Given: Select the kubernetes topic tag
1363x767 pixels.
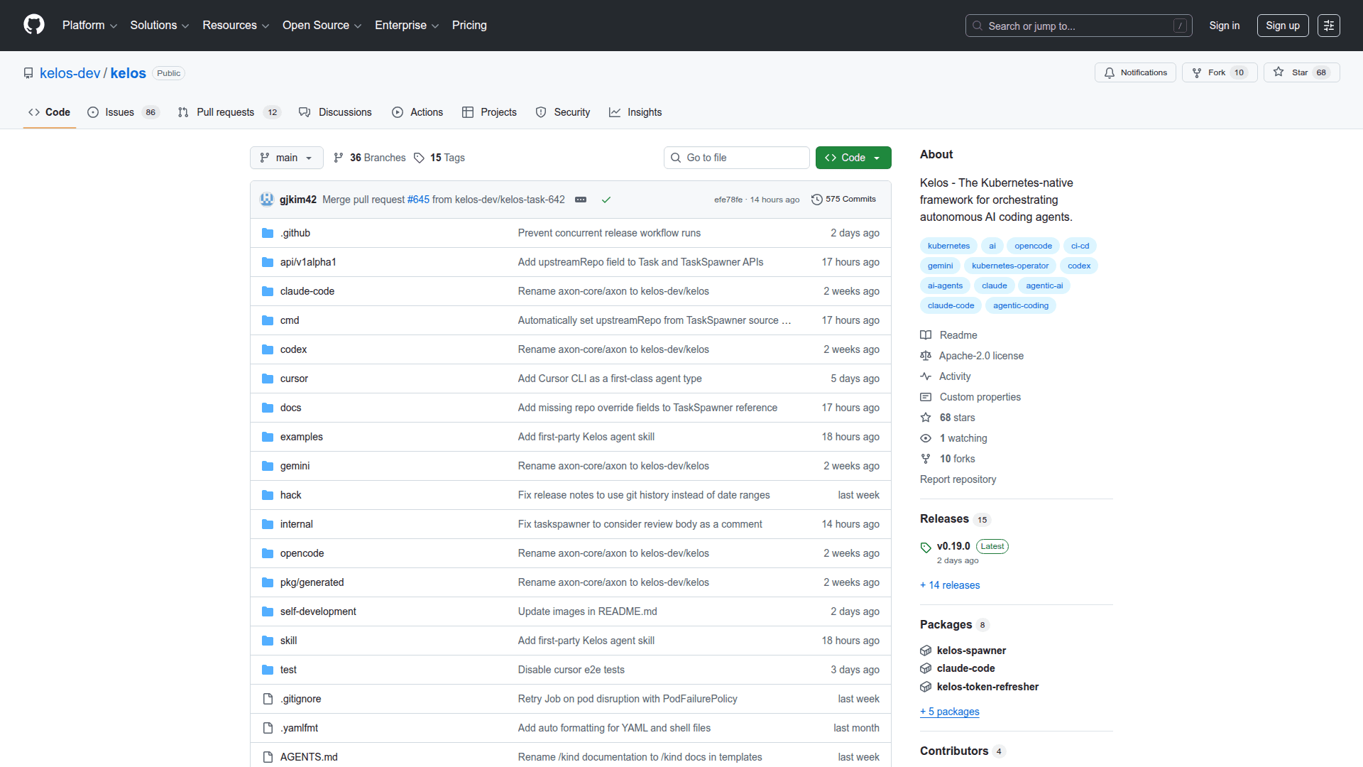Looking at the screenshot, I should coord(948,246).
